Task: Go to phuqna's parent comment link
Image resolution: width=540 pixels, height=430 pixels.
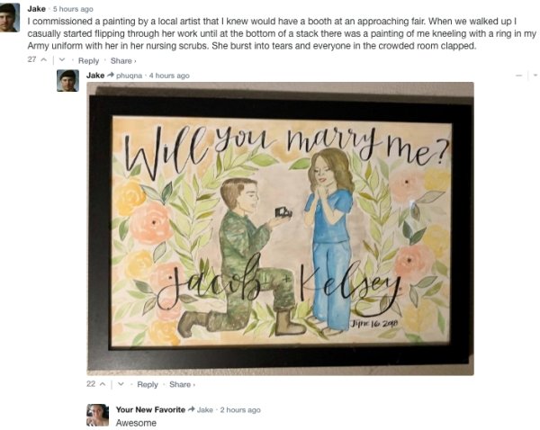Action: [x=129, y=76]
